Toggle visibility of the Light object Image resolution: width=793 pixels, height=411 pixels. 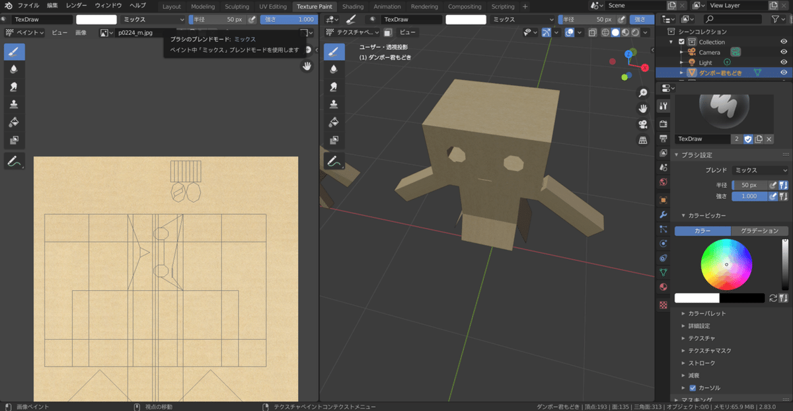[x=784, y=62]
